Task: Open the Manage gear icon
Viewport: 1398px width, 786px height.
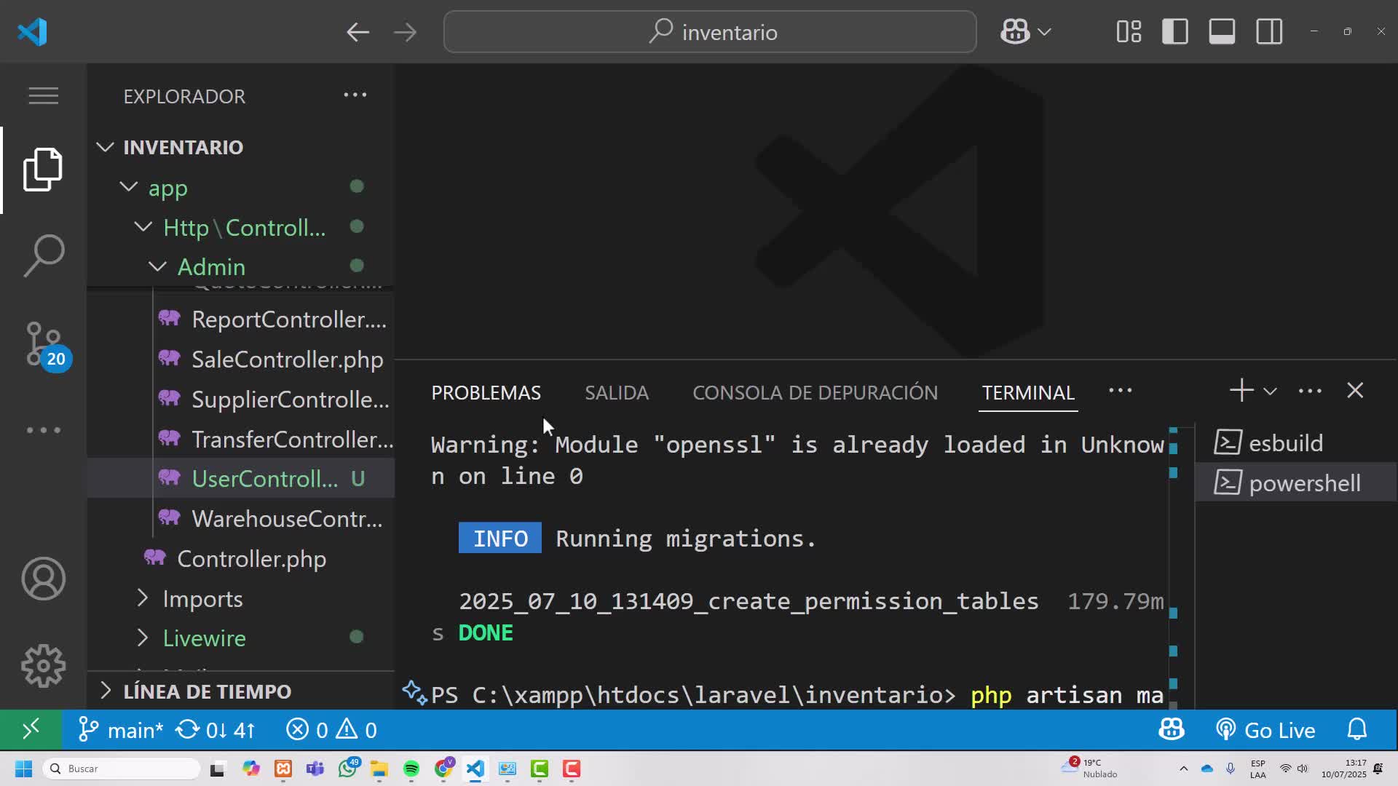Action: tap(44, 666)
